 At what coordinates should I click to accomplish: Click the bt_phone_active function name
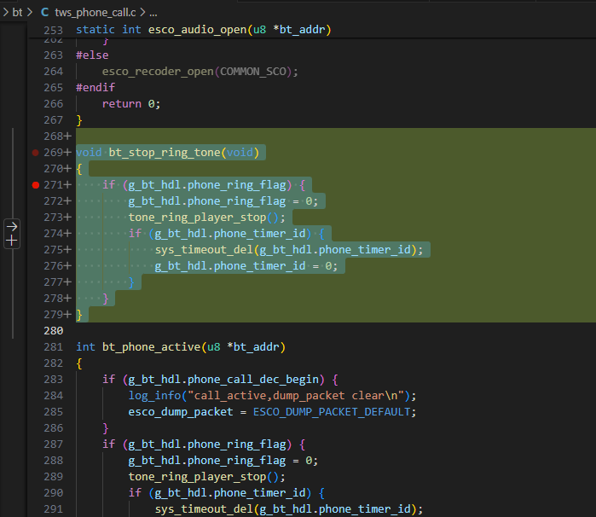(x=151, y=347)
